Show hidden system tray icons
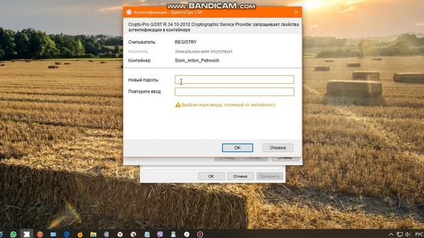Screen dimensions: 424x238 point(391,234)
